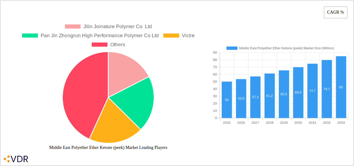Click the 2029 bar showing 65.5

point(284,94)
